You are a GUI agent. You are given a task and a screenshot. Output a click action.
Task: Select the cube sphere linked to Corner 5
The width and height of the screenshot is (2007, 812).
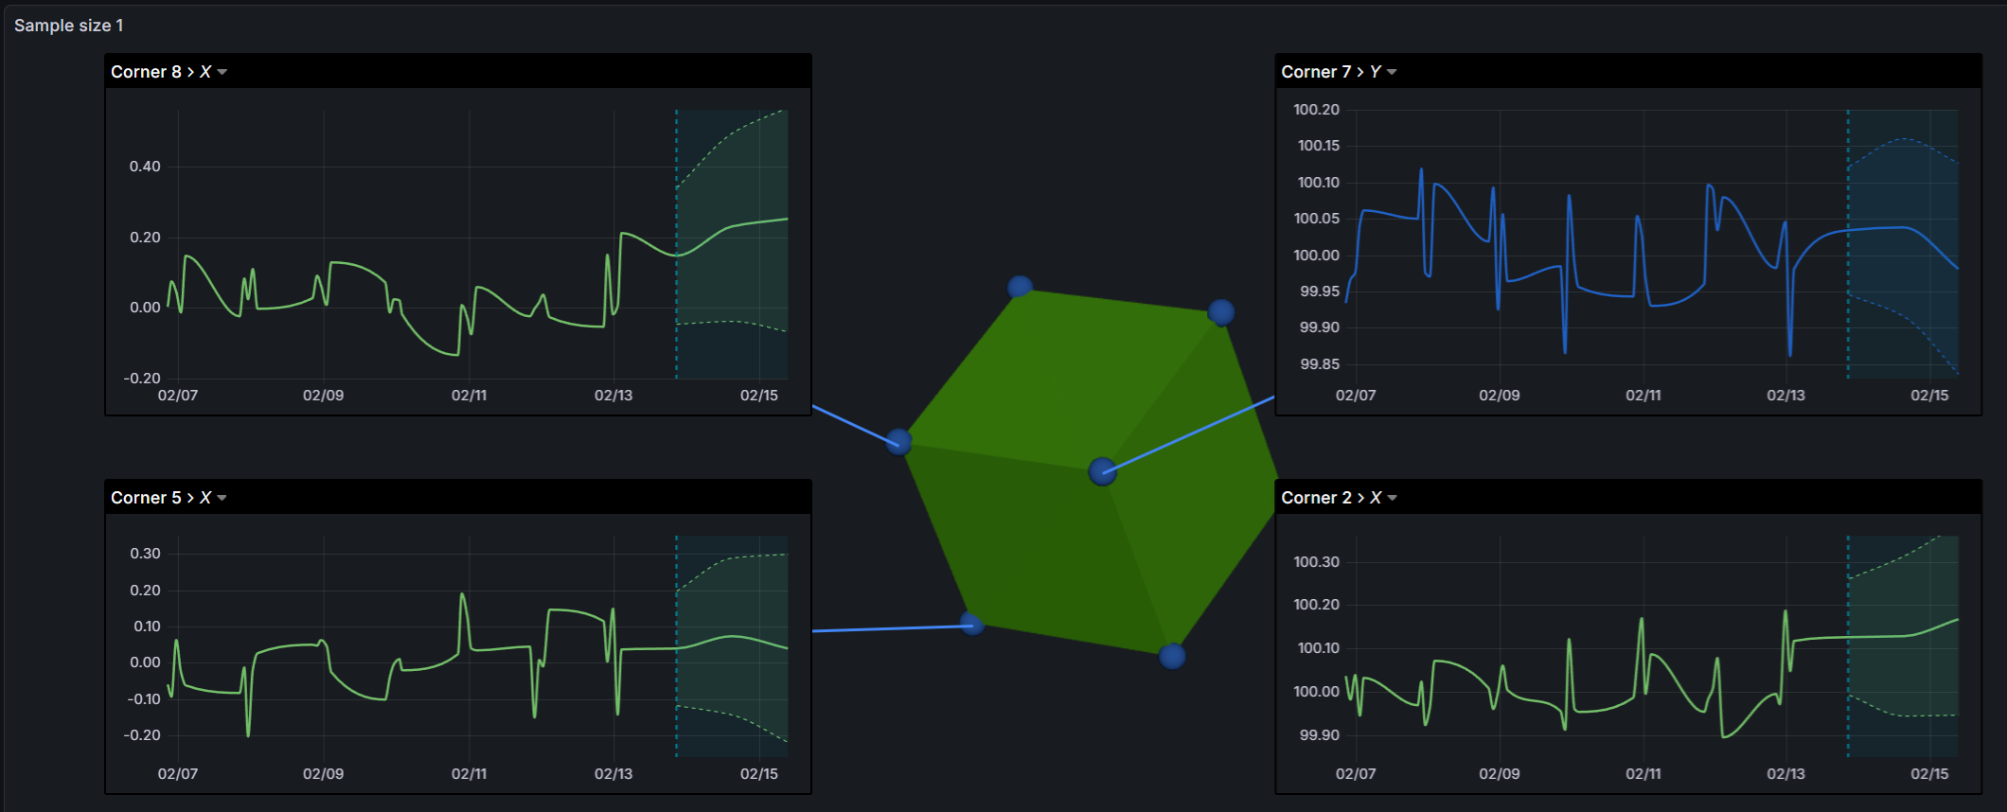click(972, 624)
